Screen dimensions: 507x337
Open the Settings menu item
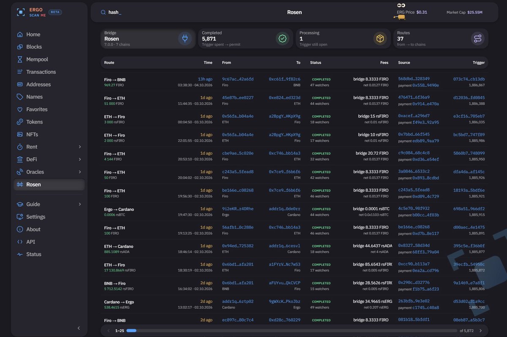coord(49,217)
